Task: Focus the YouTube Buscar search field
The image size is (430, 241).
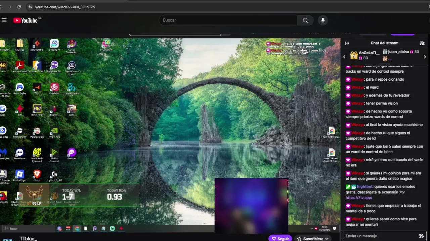Action: pos(228,20)
